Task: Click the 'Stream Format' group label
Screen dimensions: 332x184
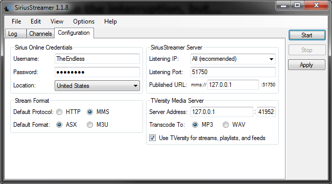Action: pos(32,101)
